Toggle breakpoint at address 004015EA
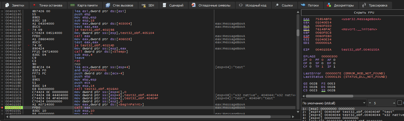Image resolution: width=404 pixels, height=121 pixels. click(x=2, y=108)
